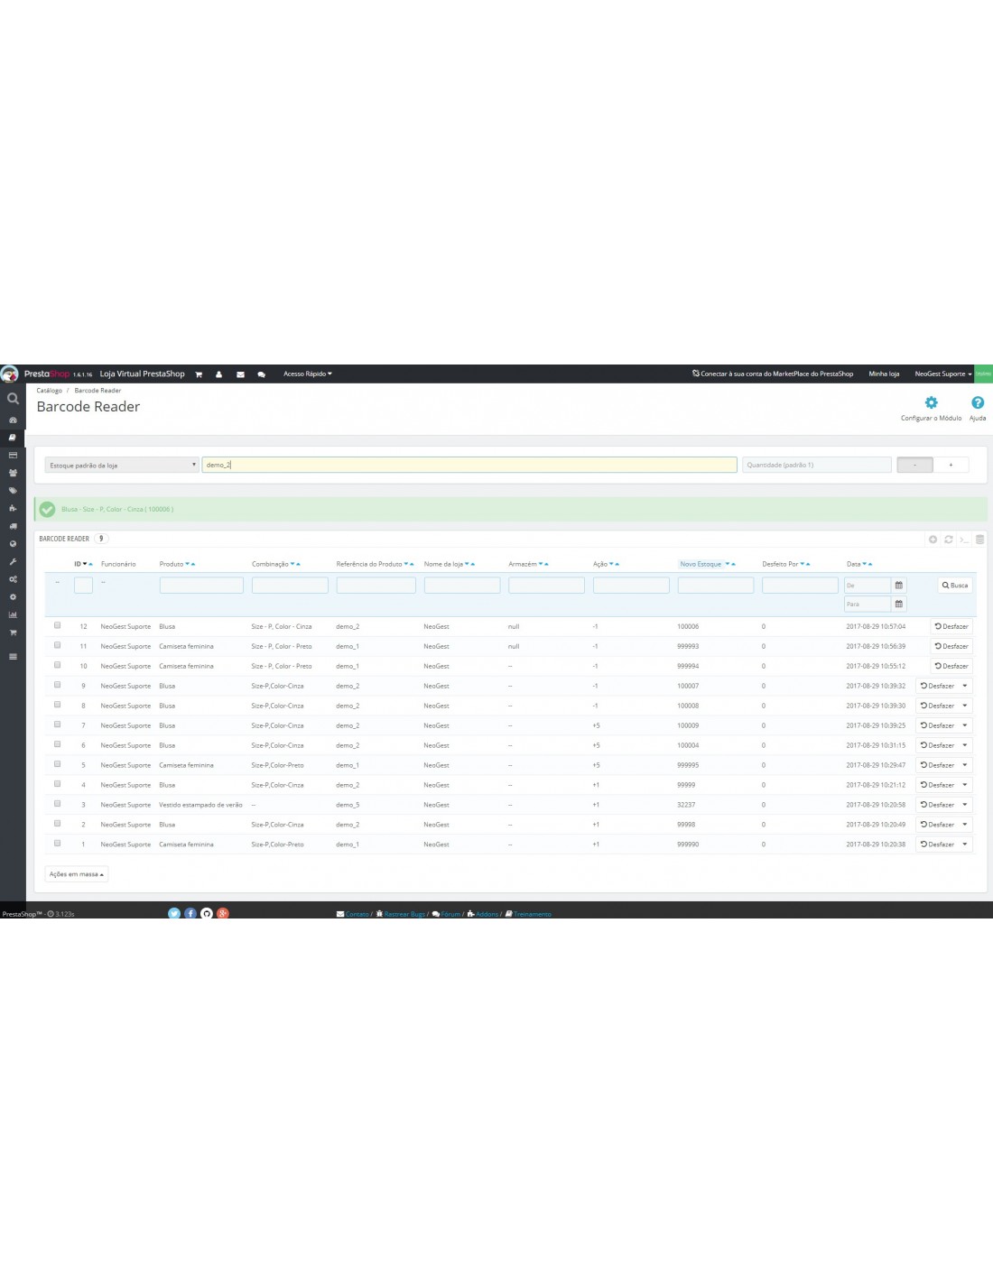
Task: Click the Ajuda help icon
Action: pyautogui.click(x=977, y=403)
